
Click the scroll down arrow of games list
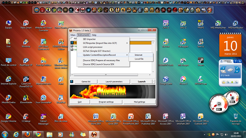click(x=153, y=72)
